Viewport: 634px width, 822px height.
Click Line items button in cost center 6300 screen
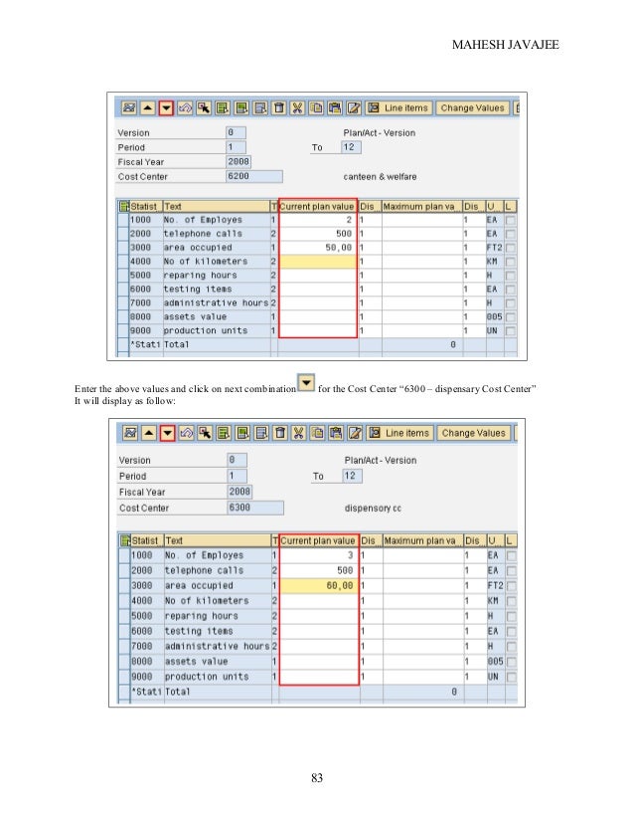[400, 433]
